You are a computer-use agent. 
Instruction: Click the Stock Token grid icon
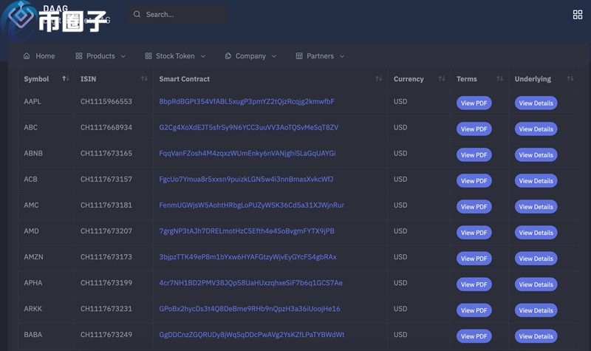pyautogui.click(x=148, y=56)
